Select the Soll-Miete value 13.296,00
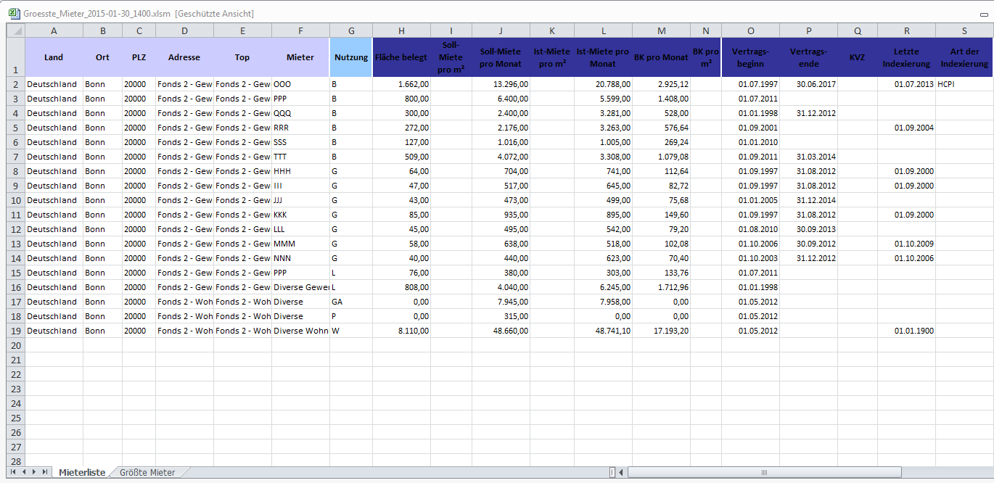 tap(501, 84)
